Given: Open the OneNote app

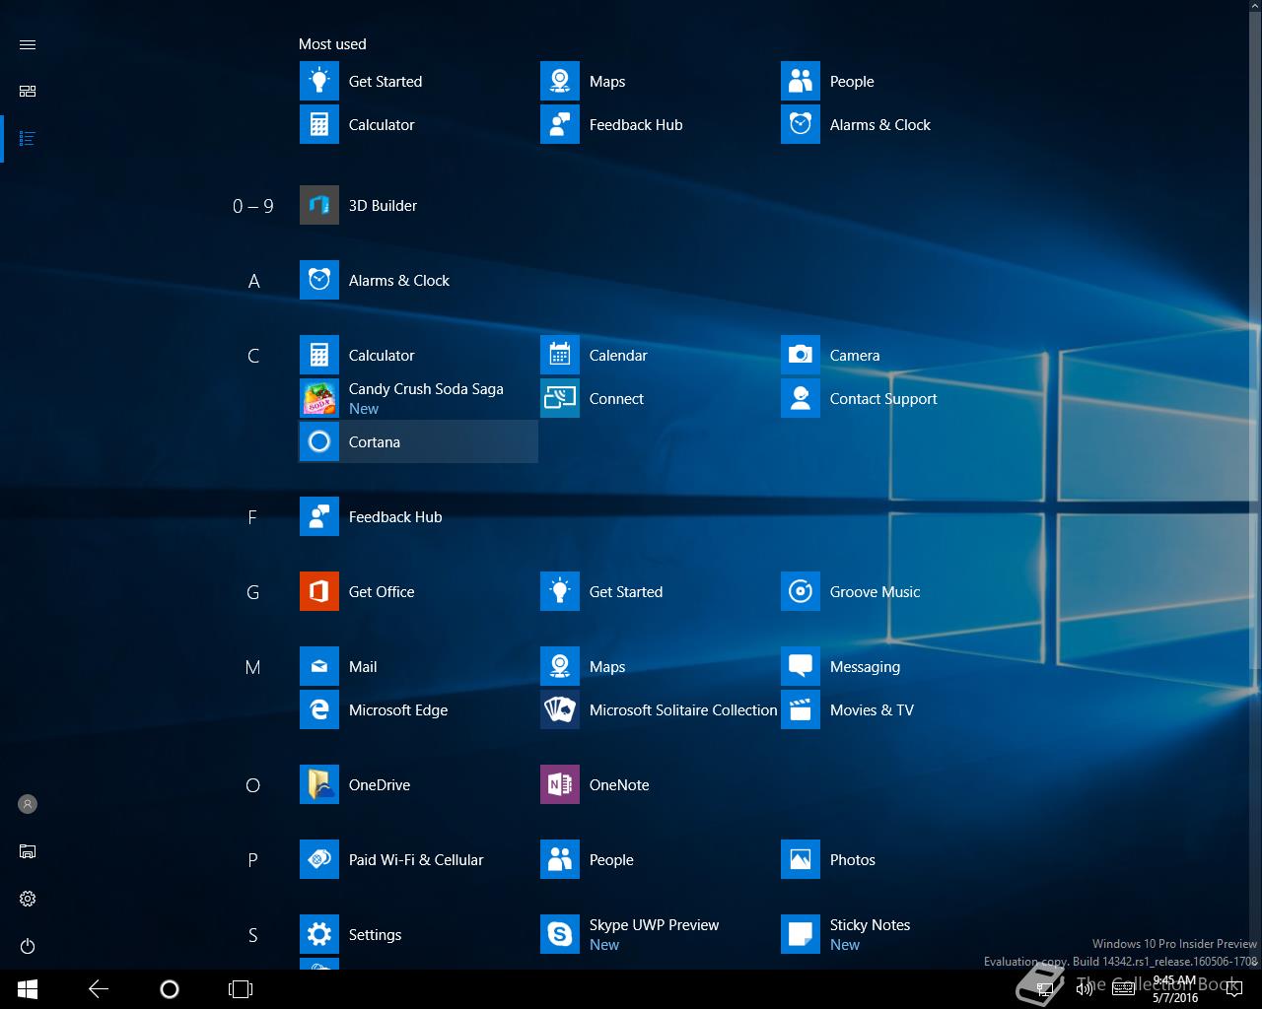Looking at the screenshot, I should pos(659,784).
